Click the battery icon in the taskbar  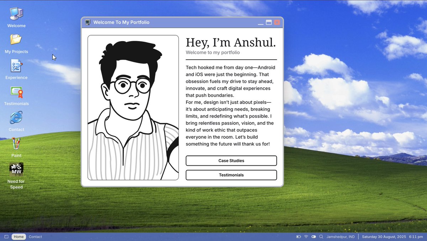click(x=299, y=237)
